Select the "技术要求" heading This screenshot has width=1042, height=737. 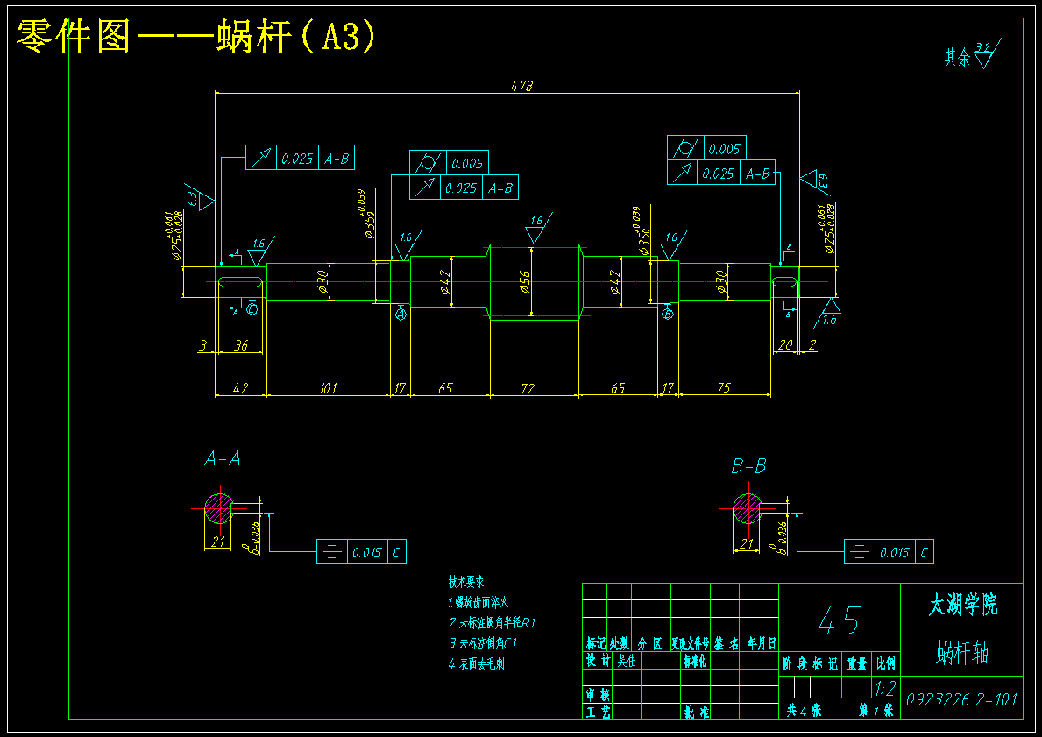(466, 582)
